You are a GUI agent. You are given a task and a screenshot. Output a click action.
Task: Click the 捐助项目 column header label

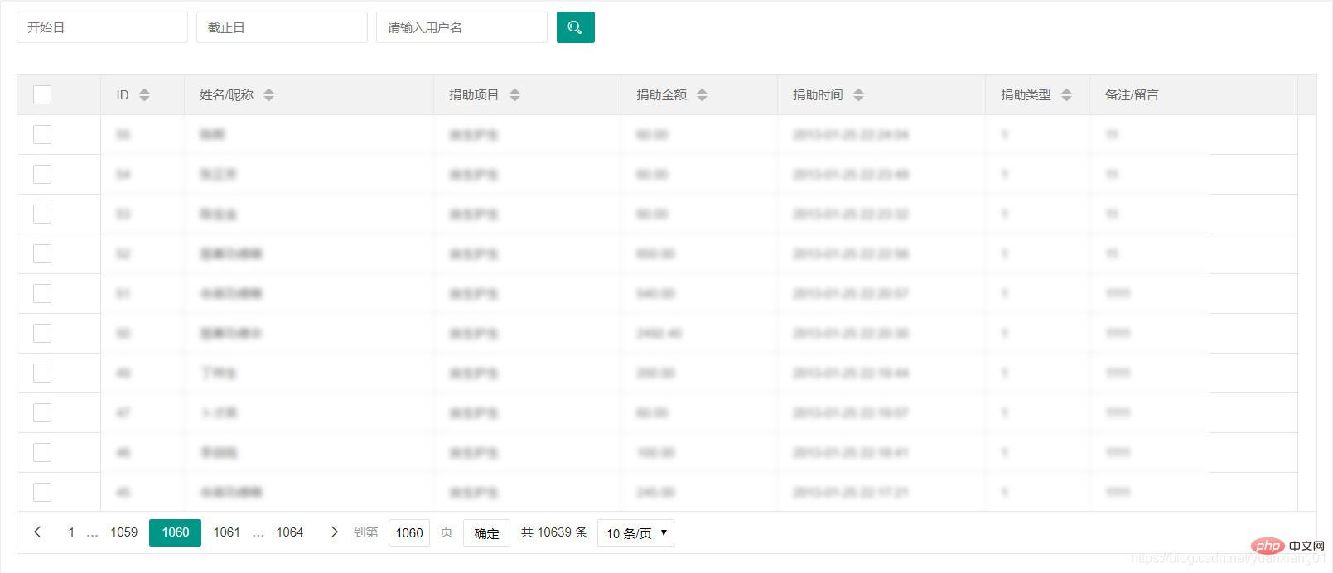[x=474, y=95]
